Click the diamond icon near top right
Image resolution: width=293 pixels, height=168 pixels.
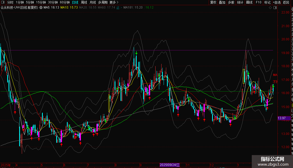270,8
